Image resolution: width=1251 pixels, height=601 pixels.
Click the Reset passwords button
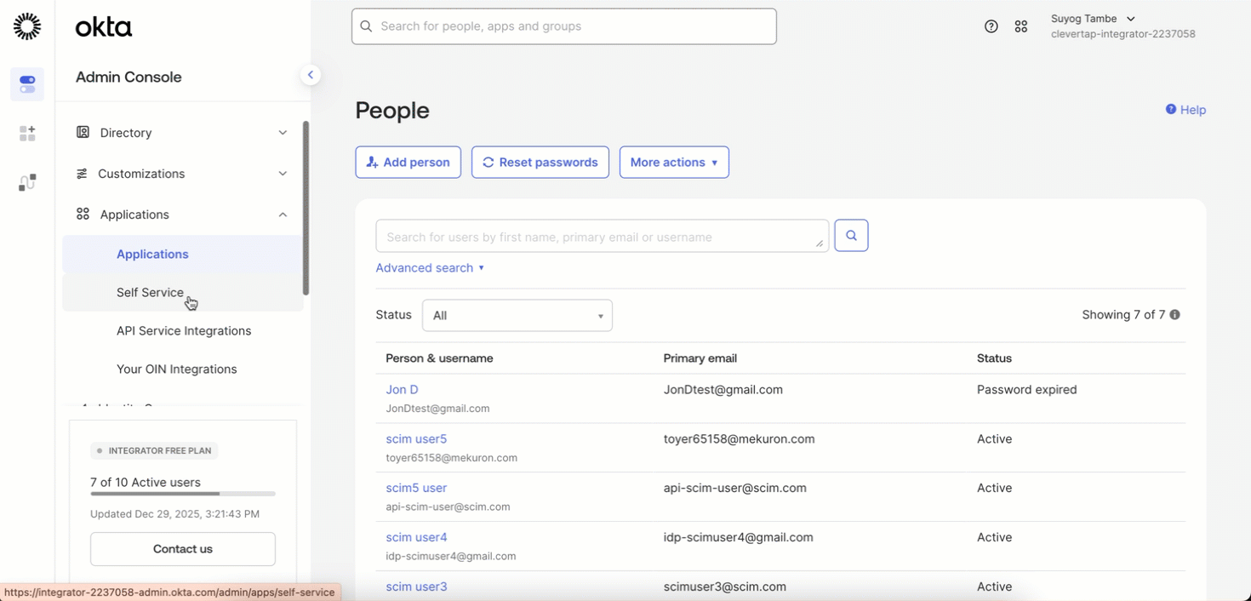coord(540,162)
